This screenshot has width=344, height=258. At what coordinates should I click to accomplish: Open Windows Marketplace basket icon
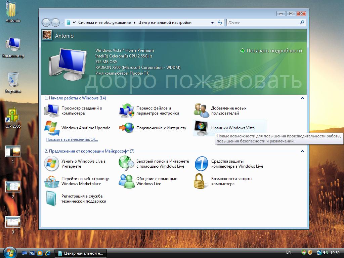51,182
